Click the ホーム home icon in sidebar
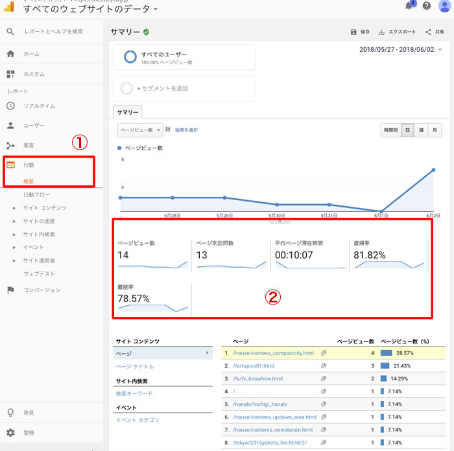Viewport: 454px width, 451px height. tap(10, 54)
